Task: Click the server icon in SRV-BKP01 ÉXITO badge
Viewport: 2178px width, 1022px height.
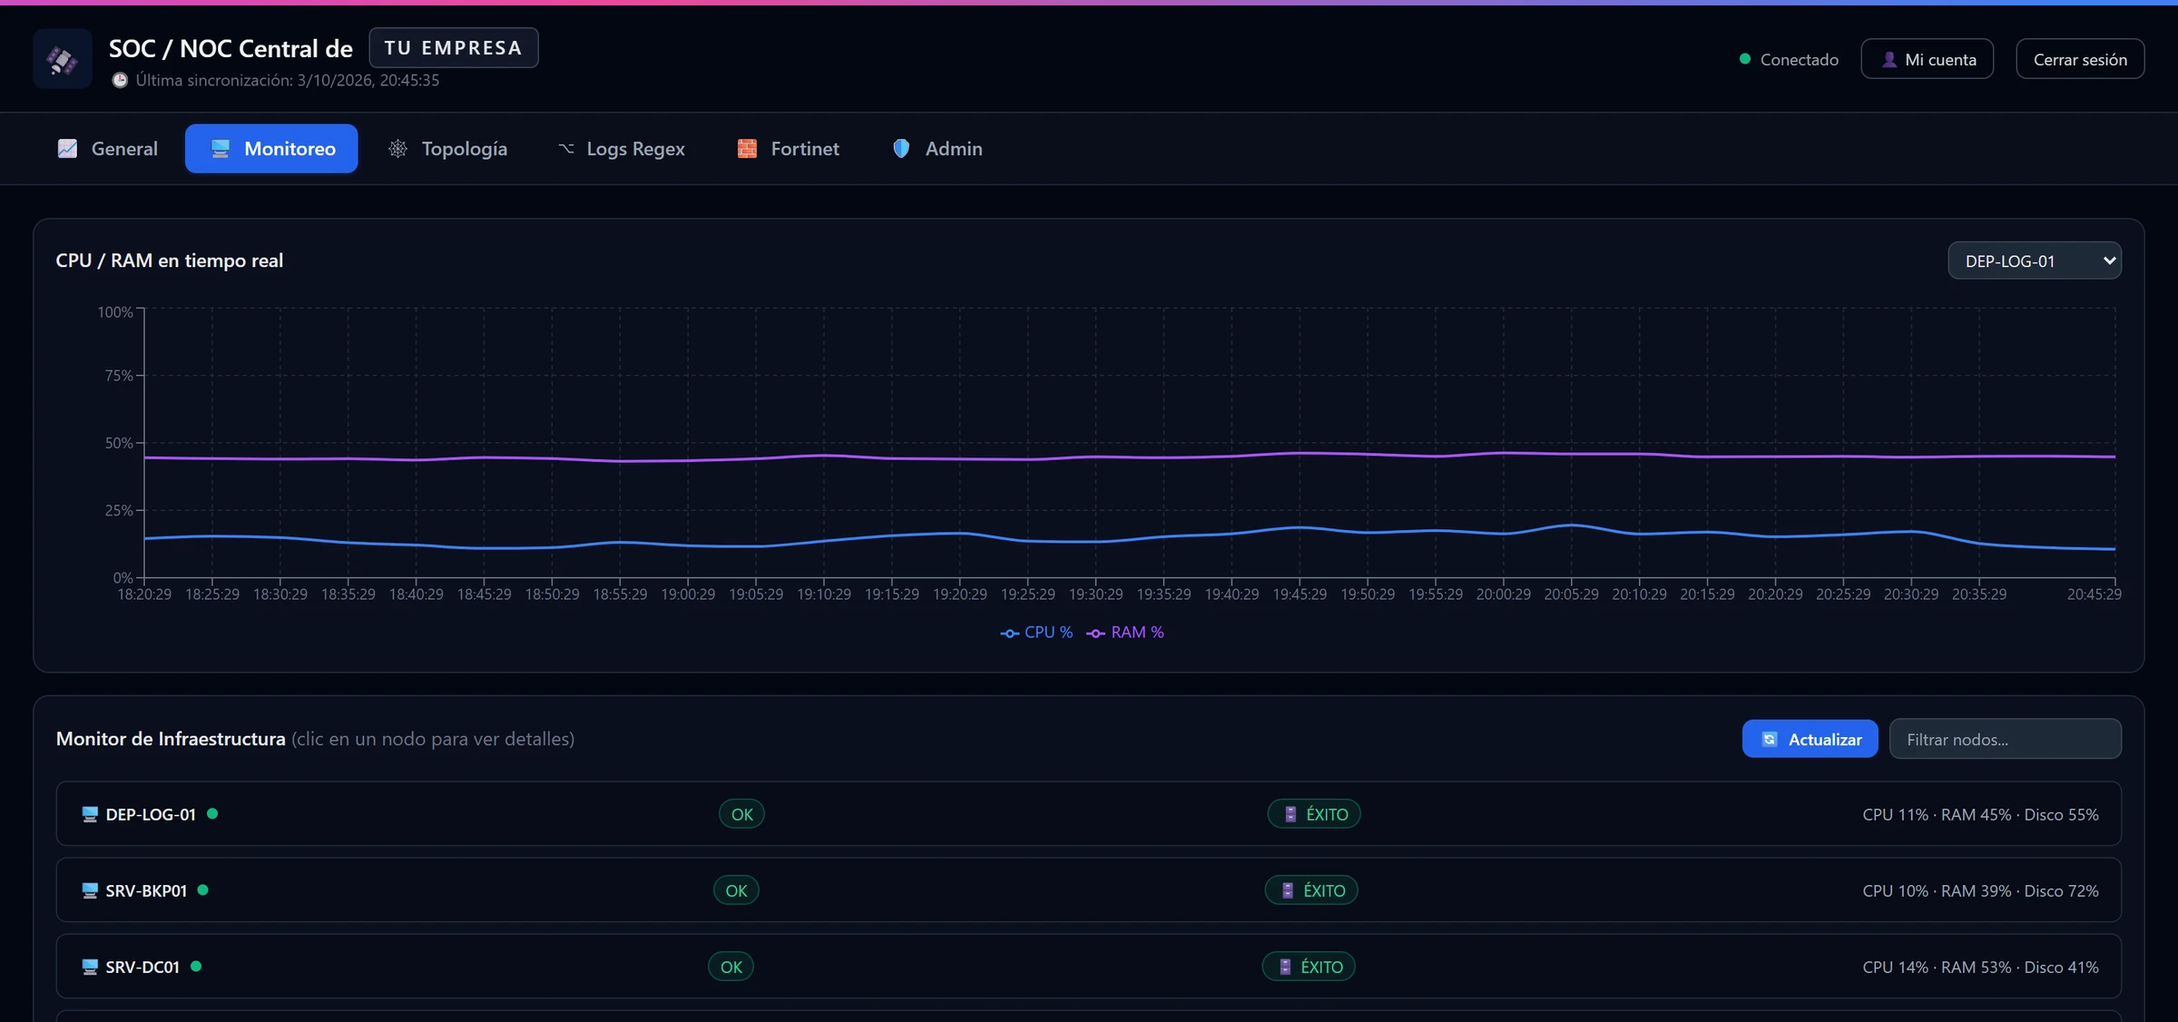Action: pos(1288,890)
